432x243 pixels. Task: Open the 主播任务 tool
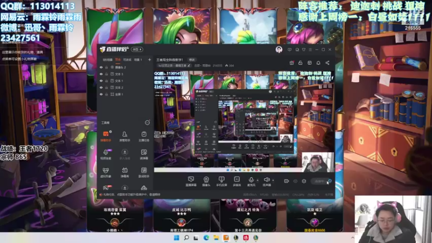coord(144,136)
